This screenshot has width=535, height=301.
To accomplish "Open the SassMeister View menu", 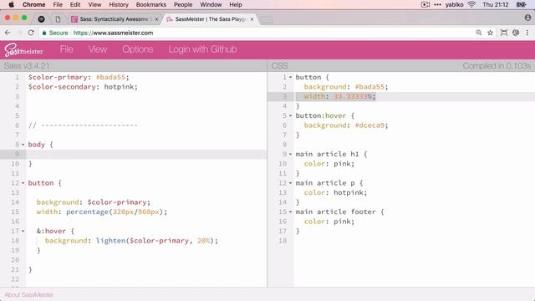I will tap(98, 49).
